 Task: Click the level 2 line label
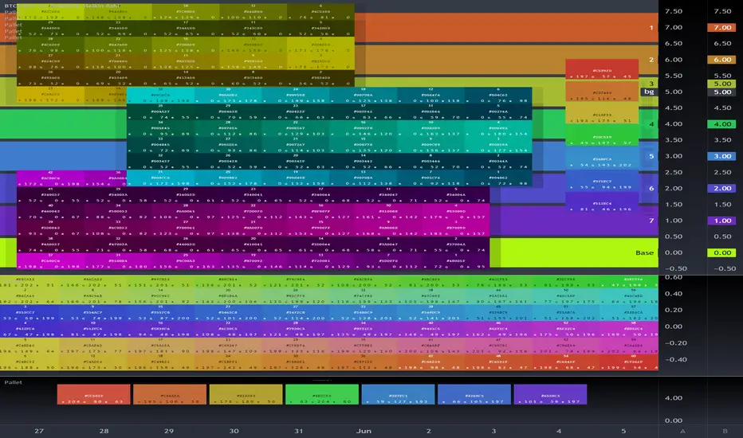[x=651, y=60]
